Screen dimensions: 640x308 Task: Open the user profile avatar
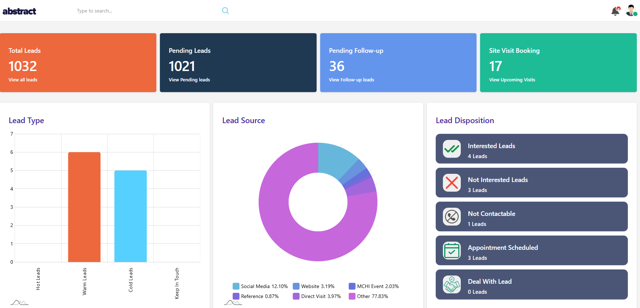[x=631, y=11]
